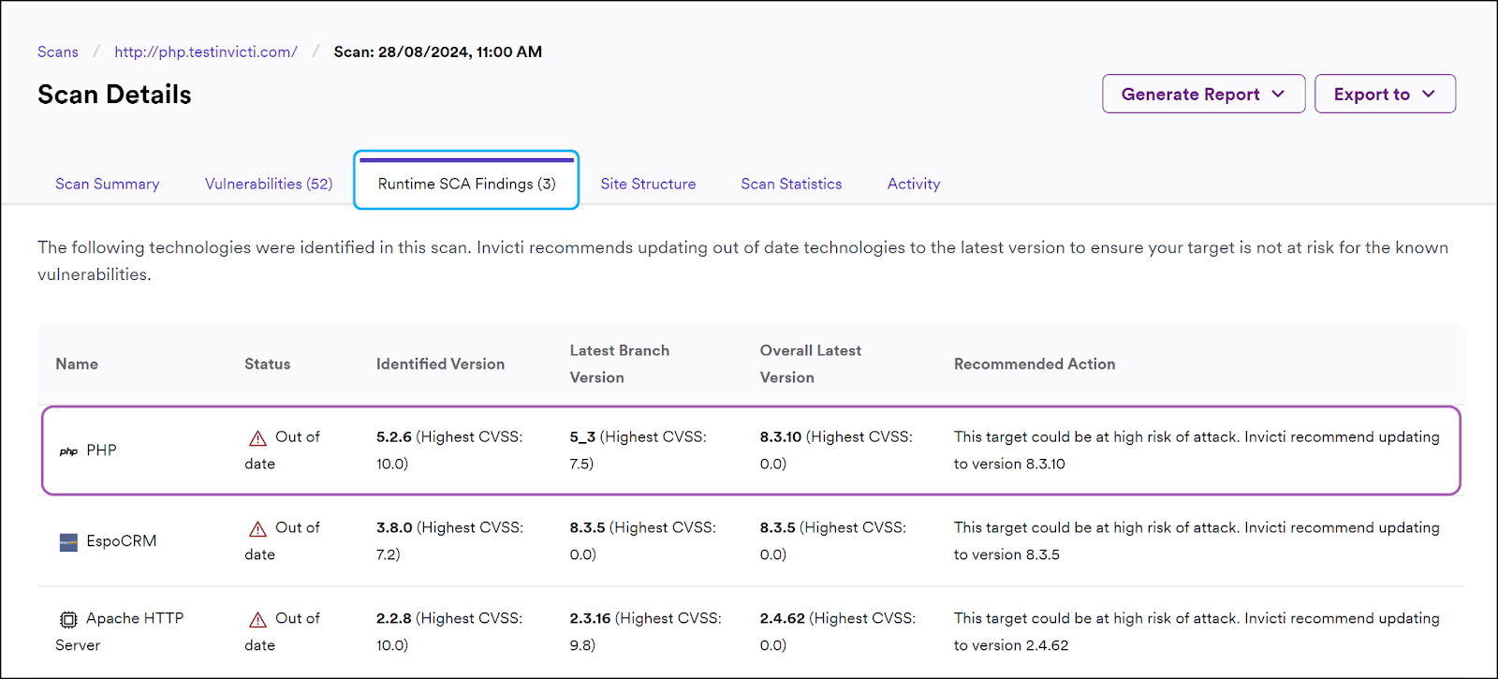This screenshot has width=1498, height=679.
Task: Select the EspoCRM technology name
Action: [122, 541]
